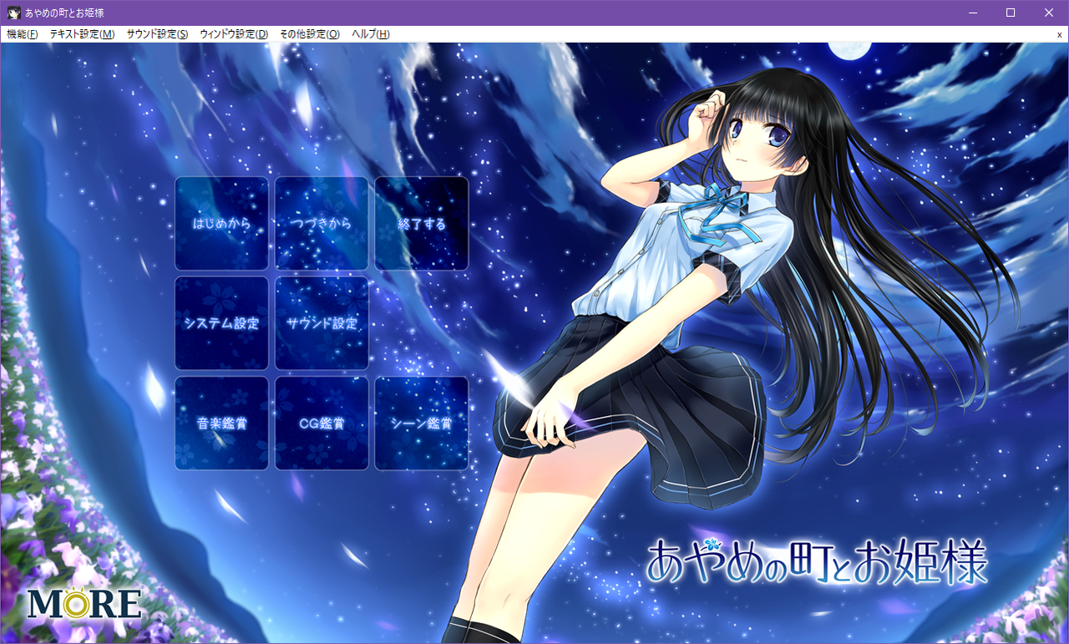Open the 機能(F) menu
This screenshot has width=1069, height=644.
point(23,34)
